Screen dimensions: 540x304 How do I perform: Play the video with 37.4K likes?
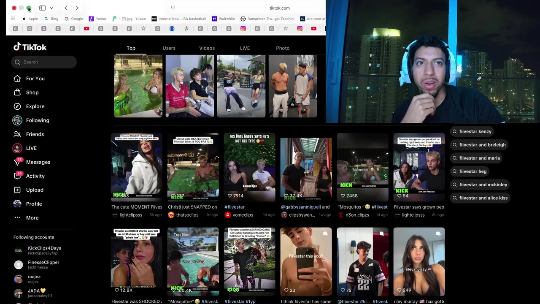tap(306, 167)
